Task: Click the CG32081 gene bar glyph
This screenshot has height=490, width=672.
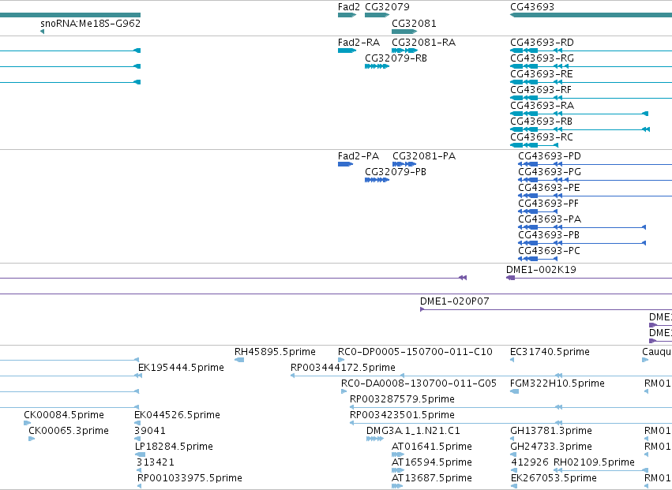Action: point(404,32)
